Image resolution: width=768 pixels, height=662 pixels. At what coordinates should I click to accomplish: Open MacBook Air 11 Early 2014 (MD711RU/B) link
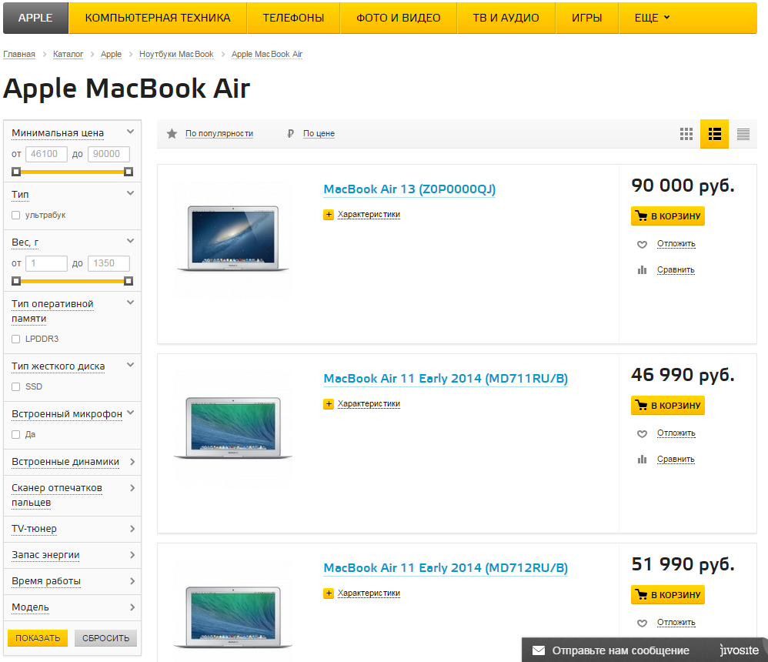(x=446, y=379)
